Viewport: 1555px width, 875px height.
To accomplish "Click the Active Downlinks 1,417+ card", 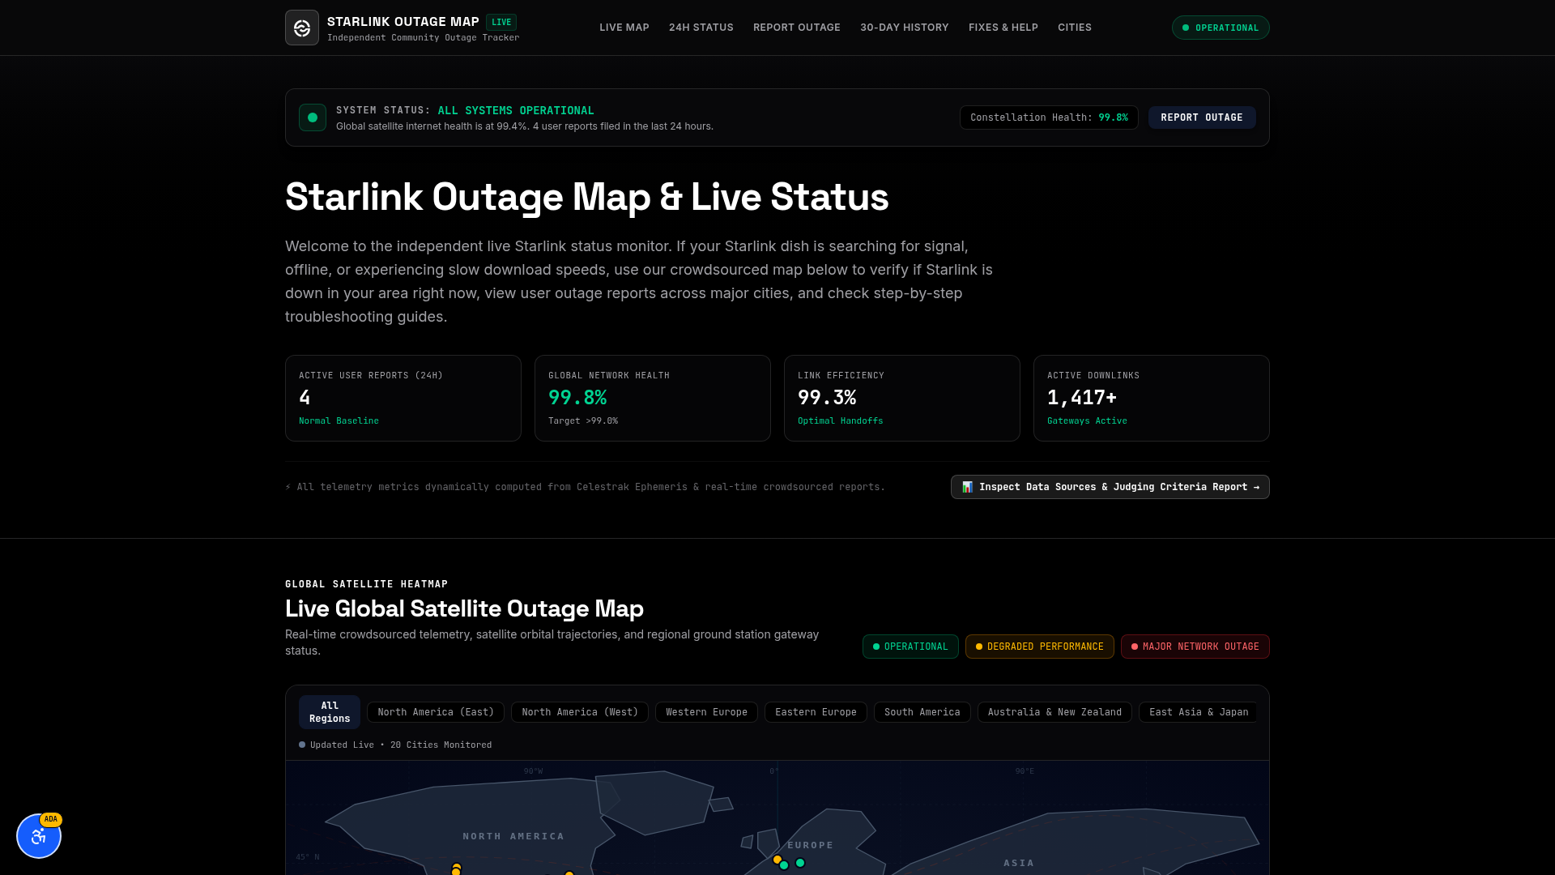I will coord(1152,398).
